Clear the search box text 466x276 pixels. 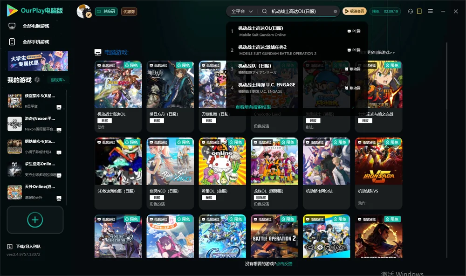(x=335, y=11)
